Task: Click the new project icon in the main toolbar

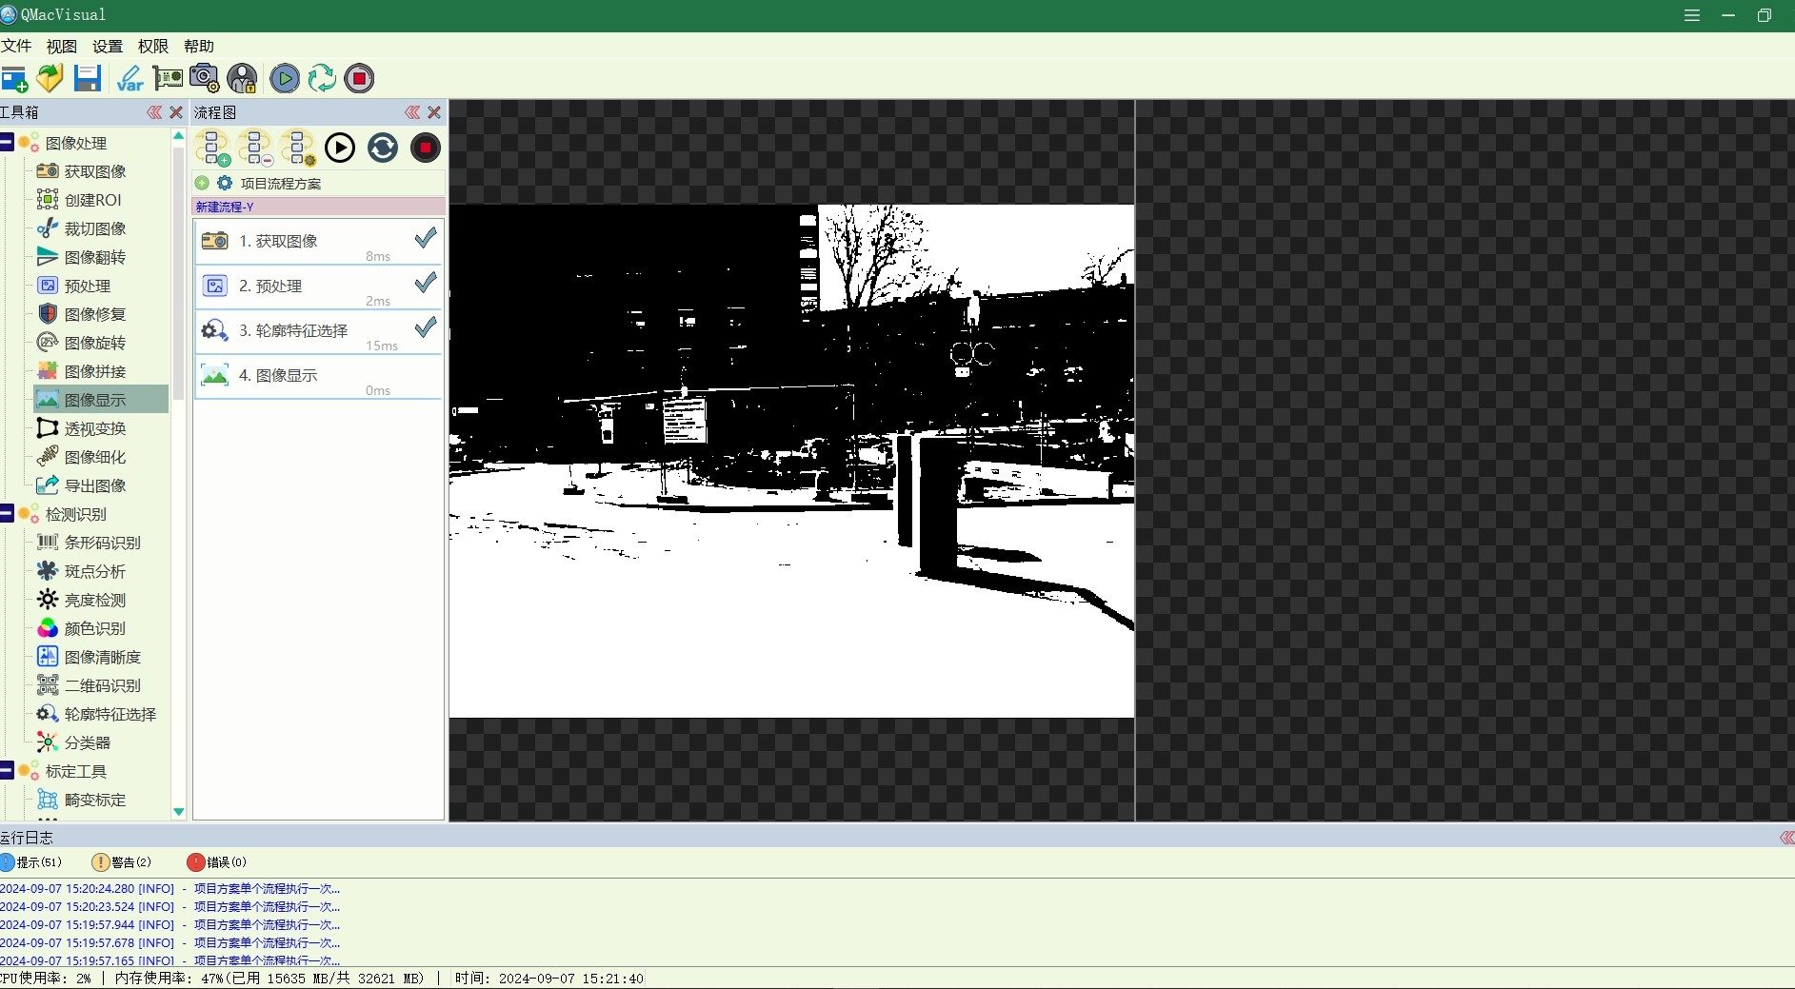Action: tap(14, 79)
